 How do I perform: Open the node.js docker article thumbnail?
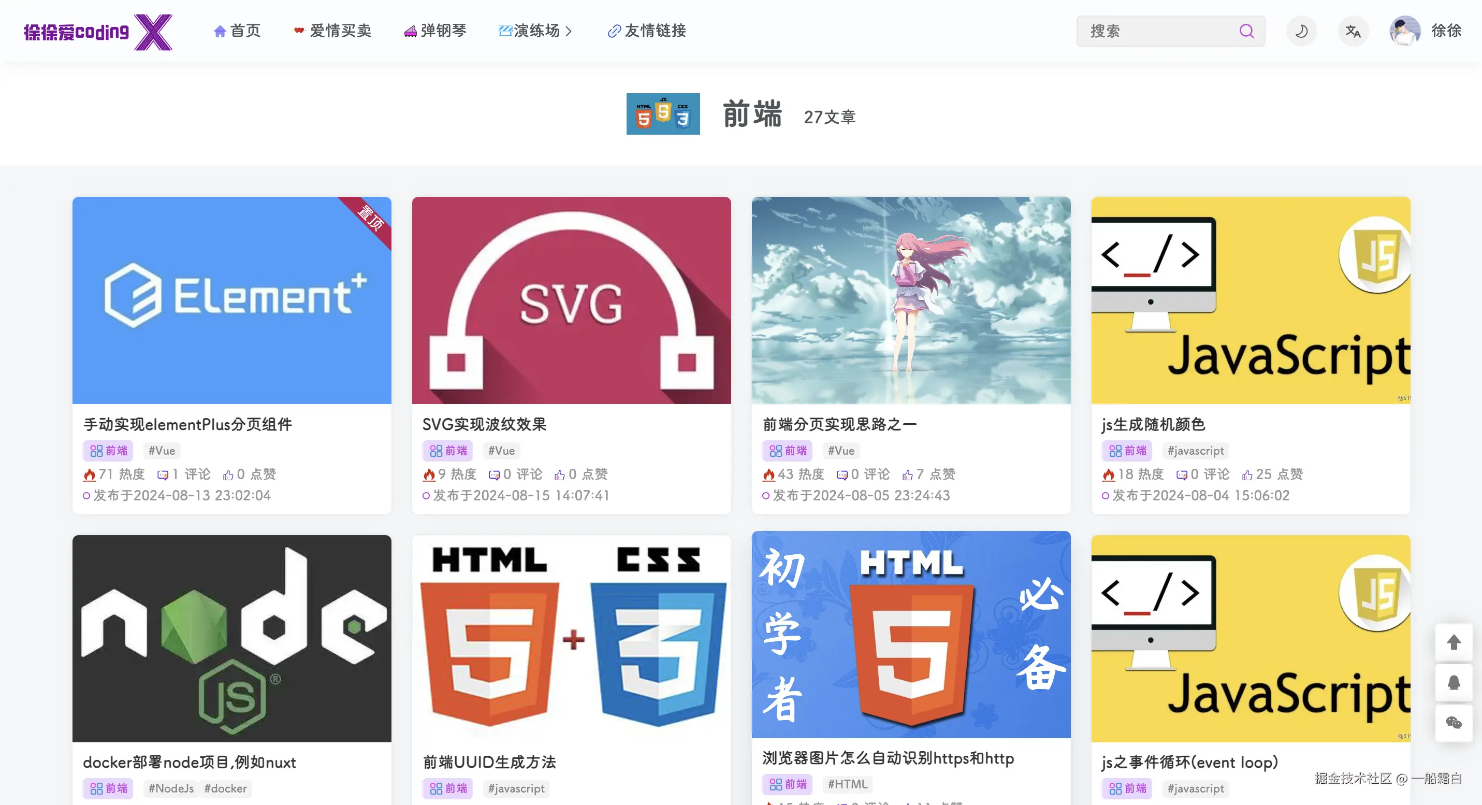point(232,639)
